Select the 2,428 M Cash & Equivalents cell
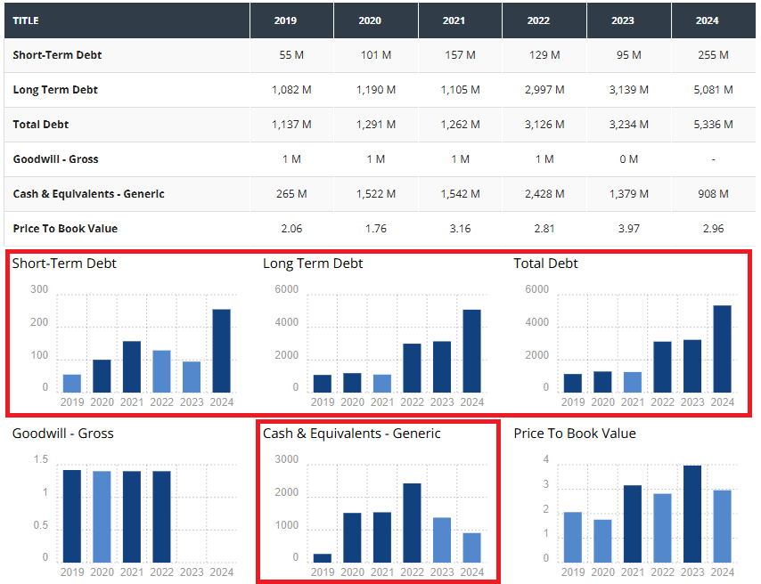Screen dimensions: 761x584 544,194
